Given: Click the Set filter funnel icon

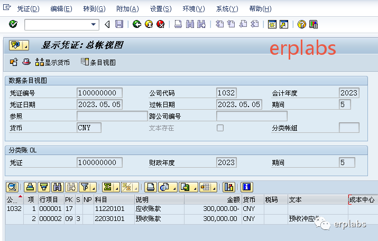Looking at the screenshot, I should 85,187.
